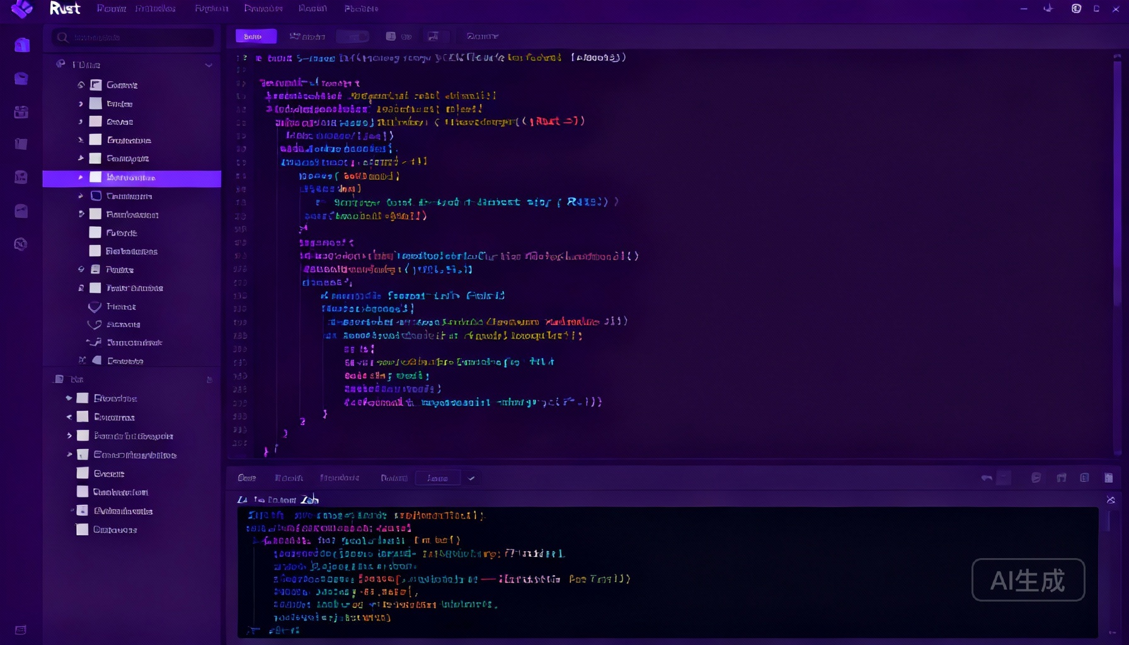Click the globe icon in the left rail

[21, 244]
